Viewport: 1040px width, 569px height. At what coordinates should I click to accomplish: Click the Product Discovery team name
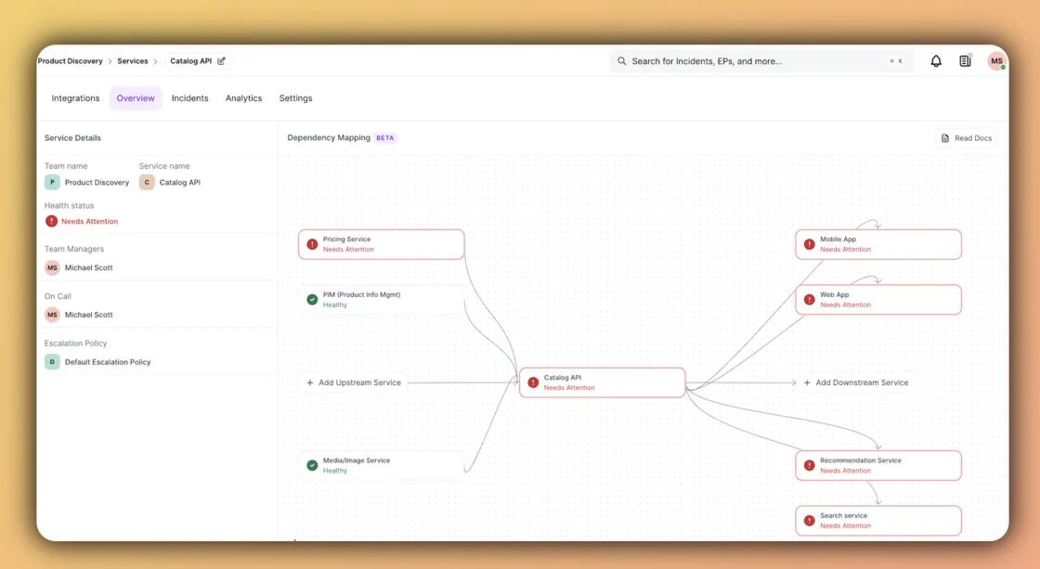[97, 182]
